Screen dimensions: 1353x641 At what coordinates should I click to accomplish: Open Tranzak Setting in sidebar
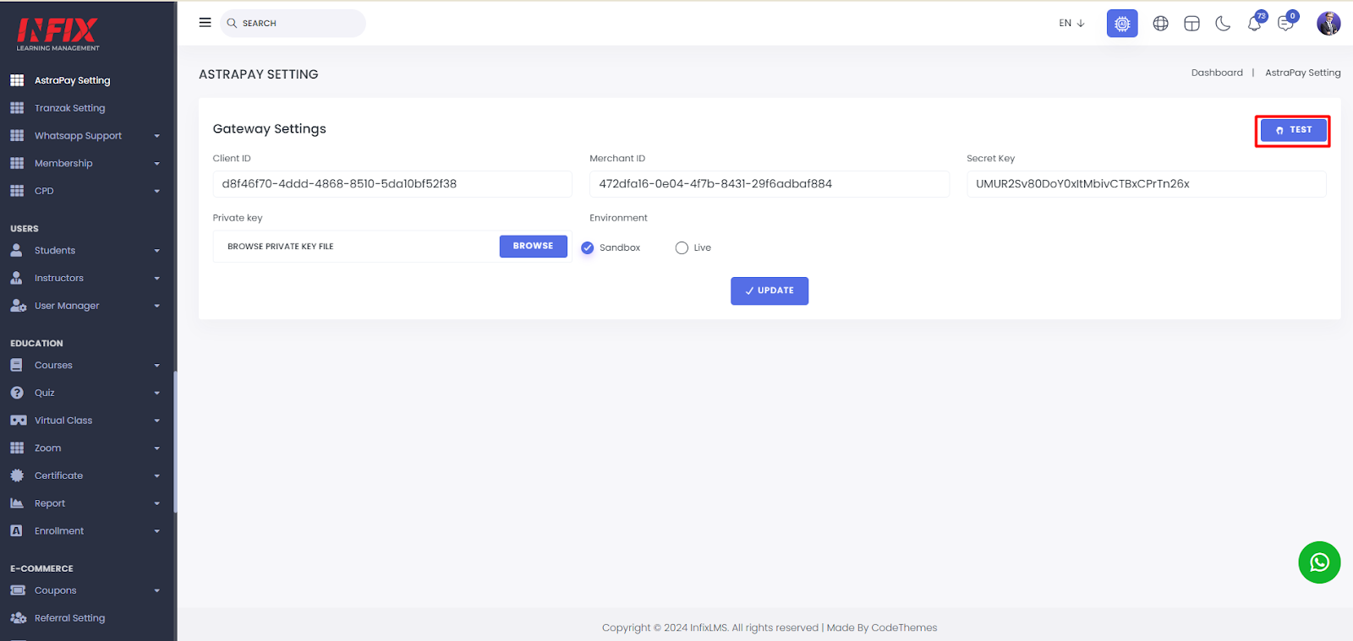[x=69, y=108]
